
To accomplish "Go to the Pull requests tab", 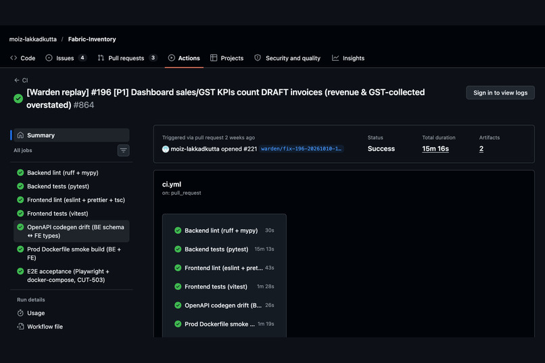I will coord(127,58).
